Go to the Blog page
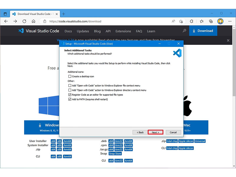Screen dimensions: 236x177 pos(97,31)
